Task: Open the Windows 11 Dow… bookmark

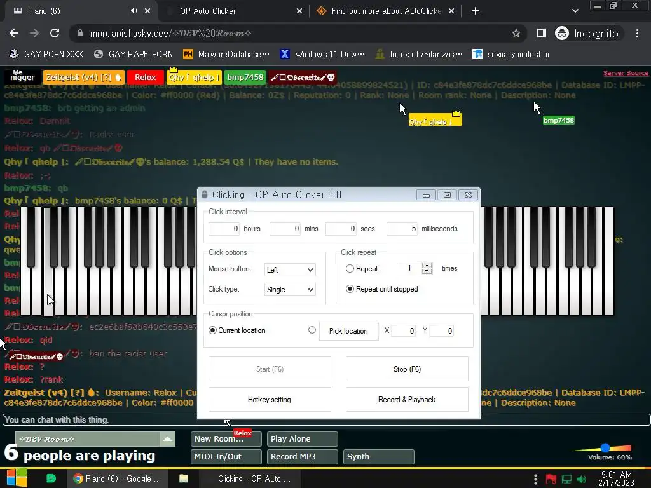Action: [322, 55]
